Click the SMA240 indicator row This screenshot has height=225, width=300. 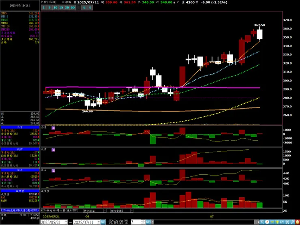20,30
